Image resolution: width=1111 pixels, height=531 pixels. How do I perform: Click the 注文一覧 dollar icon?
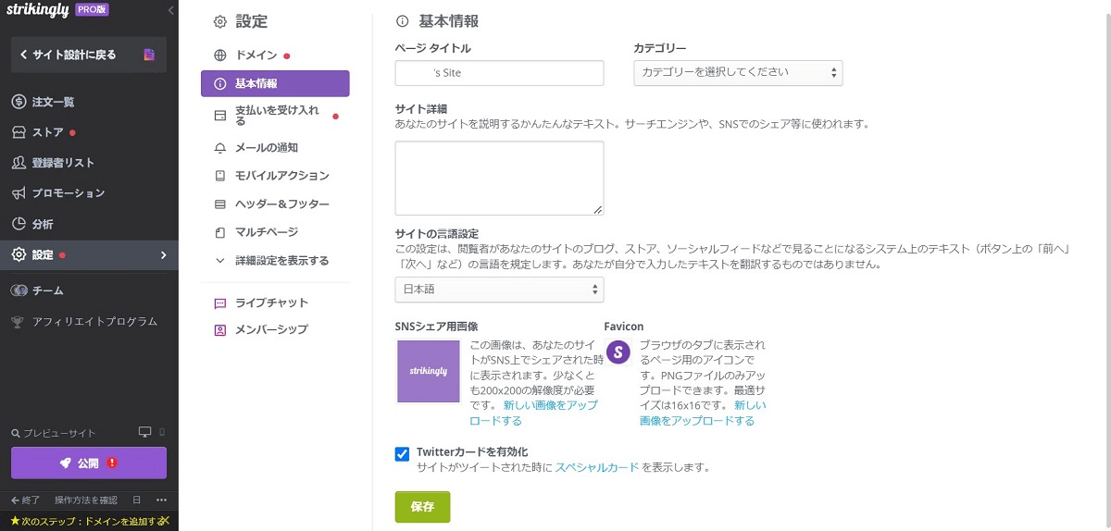(18, 102)
